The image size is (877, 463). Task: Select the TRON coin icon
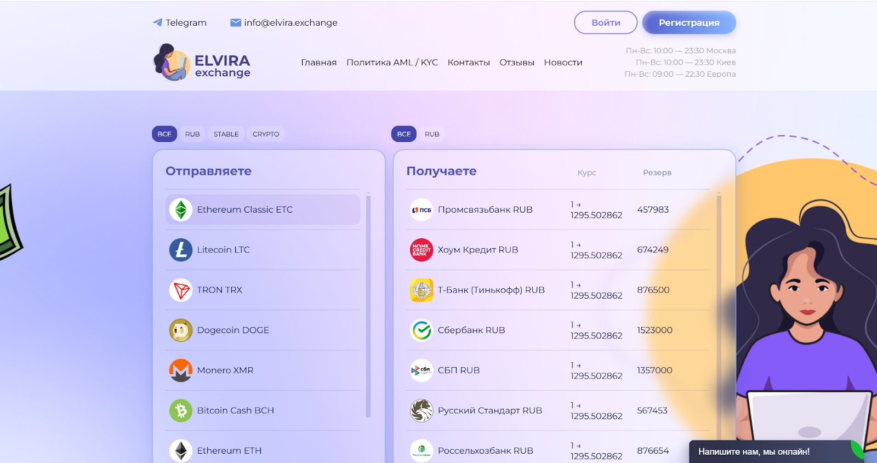point(181,290)
